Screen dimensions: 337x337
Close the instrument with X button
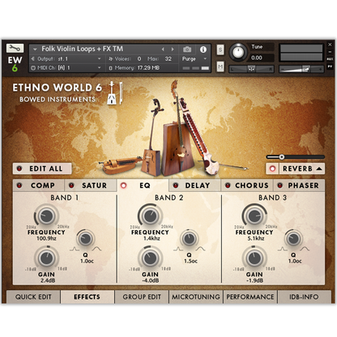click(x=330, y=45)
